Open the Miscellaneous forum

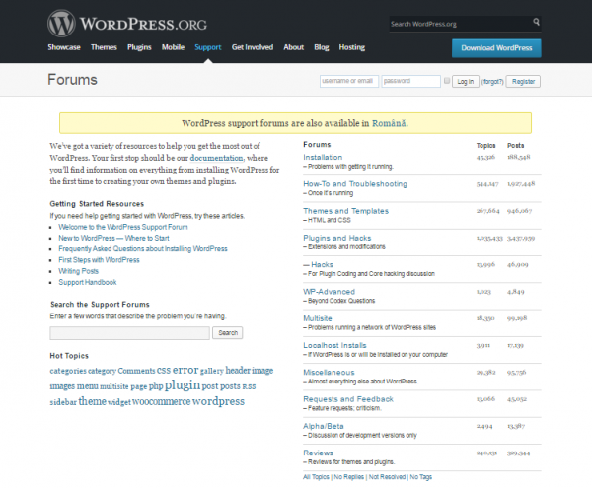pyautogui.click(x=329, y=373)
